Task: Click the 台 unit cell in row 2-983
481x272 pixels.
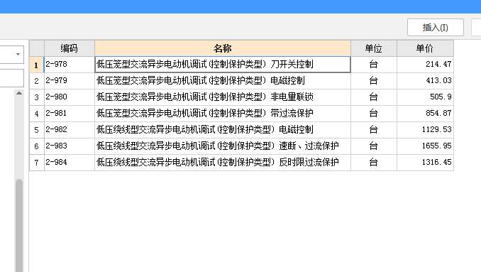Action: [374, 146]
